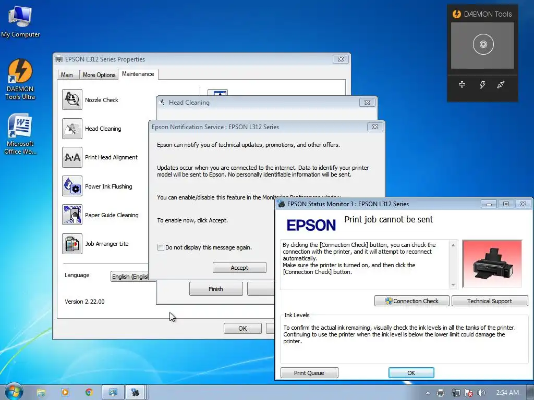The width and height of the screenshot is (534, 400).
Task: Open DAEMON Tools Ultra desktop shortcut
Action: tap(20, 79)
